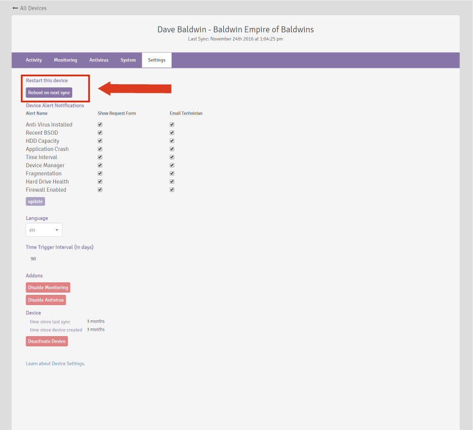Click the Time Trigger Interval value 90
The height and width of the screenshot is (430, 473).
click(33, 259)
